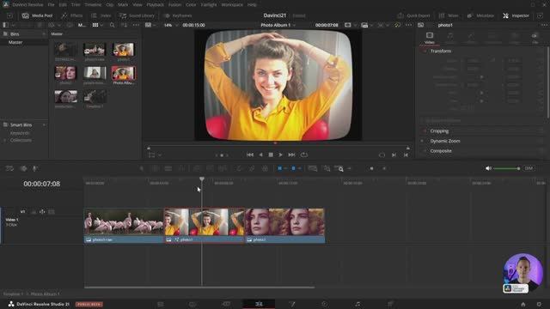Open the Playback menu
The width and height of the screenshot is (550, 309).
[155, 5]
